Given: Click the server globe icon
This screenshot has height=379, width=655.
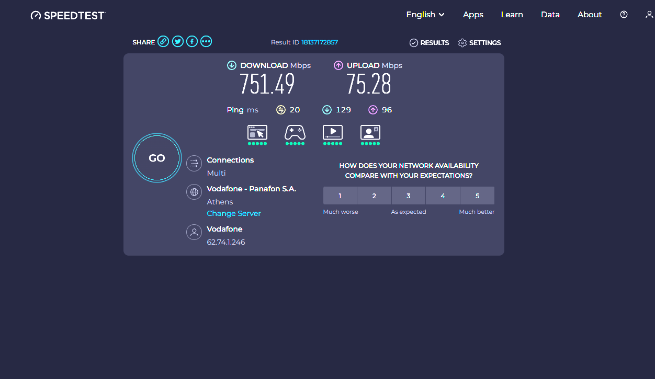Looking at the screenshot, I should coord(194,192).
